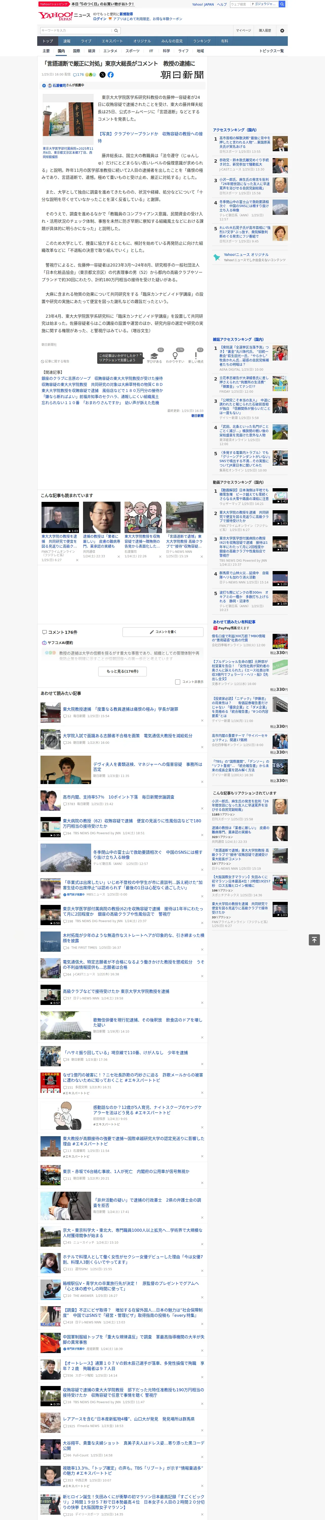
Task: Click the Yahoo! JAPAN News logo
Action: 64,16
